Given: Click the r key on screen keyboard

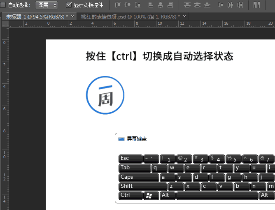Looking at the screenshot, I should click(209, 168).
